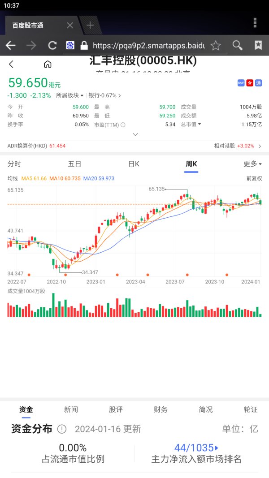Click the blue BMP badge icon

click(241, 83)
